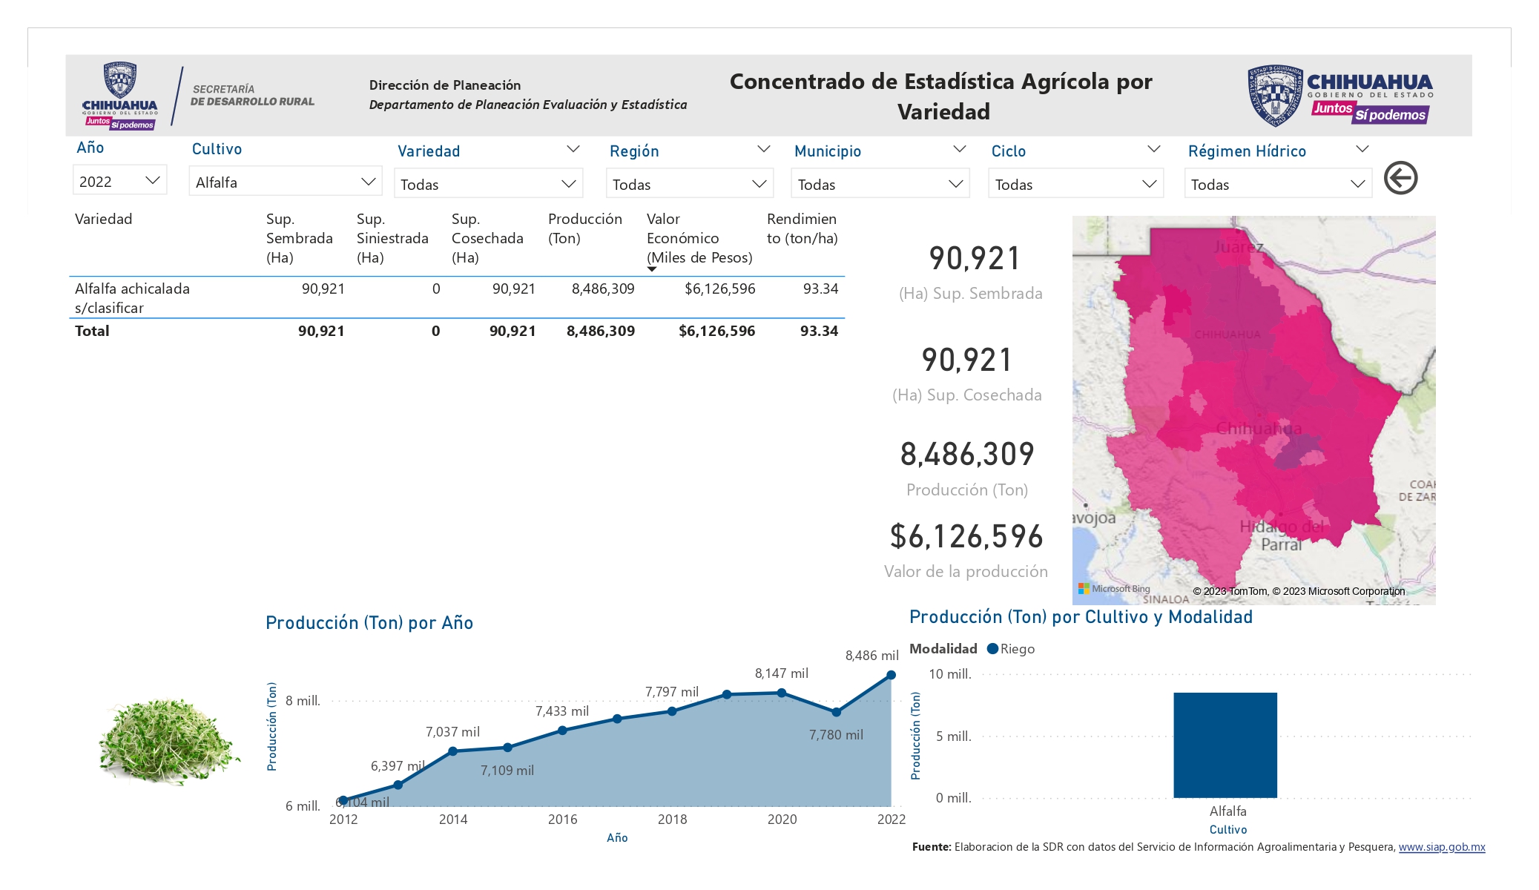Click the back arrow circle button
The width and height of the screenshot is (1539, 890).
1400,178
